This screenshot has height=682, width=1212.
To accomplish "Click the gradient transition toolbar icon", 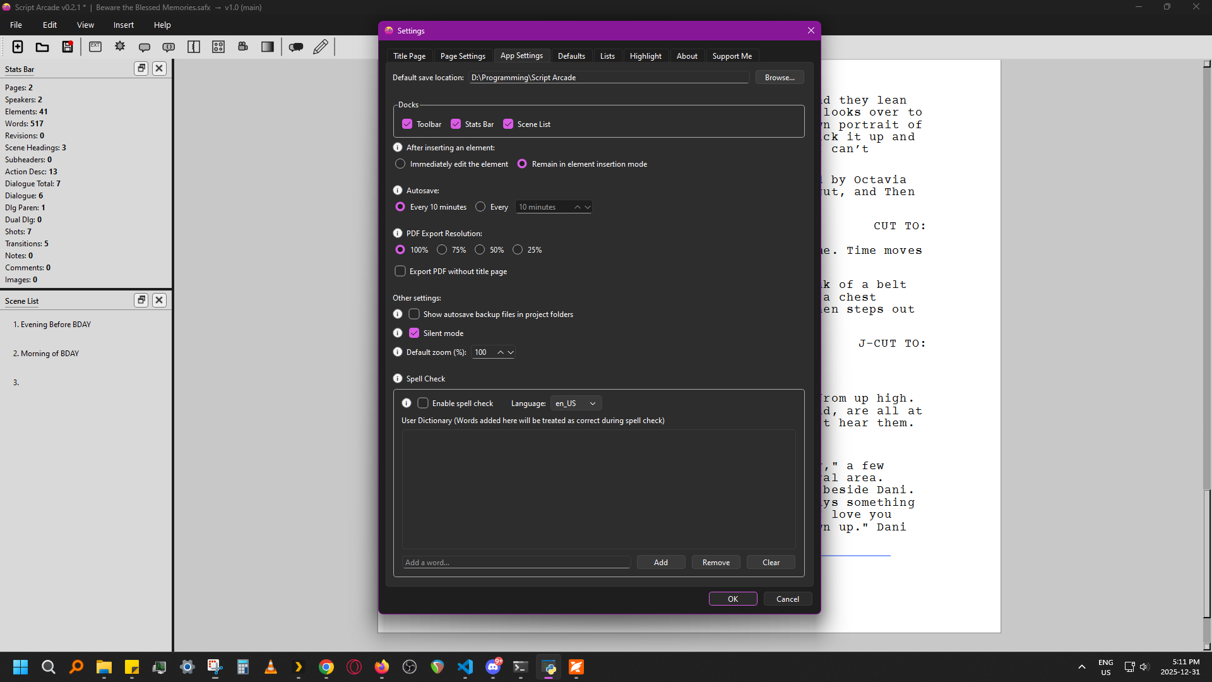I will point(268,47).
